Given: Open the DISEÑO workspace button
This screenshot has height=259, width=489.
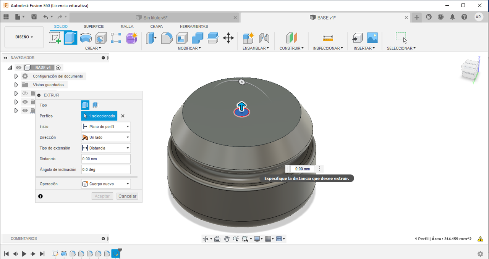Looking at the screenshot, I should pyautogui.click(x=24, y=37).
